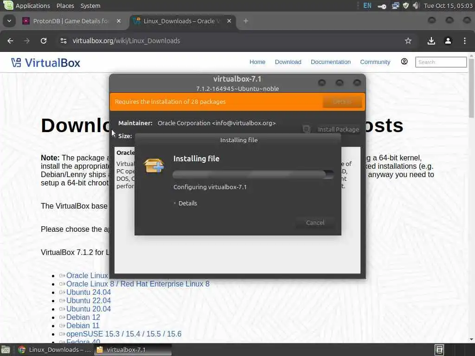Click the EN keyboard layout indicator
The width and height of the screenshot is (475, 356).
click(367, 6)
